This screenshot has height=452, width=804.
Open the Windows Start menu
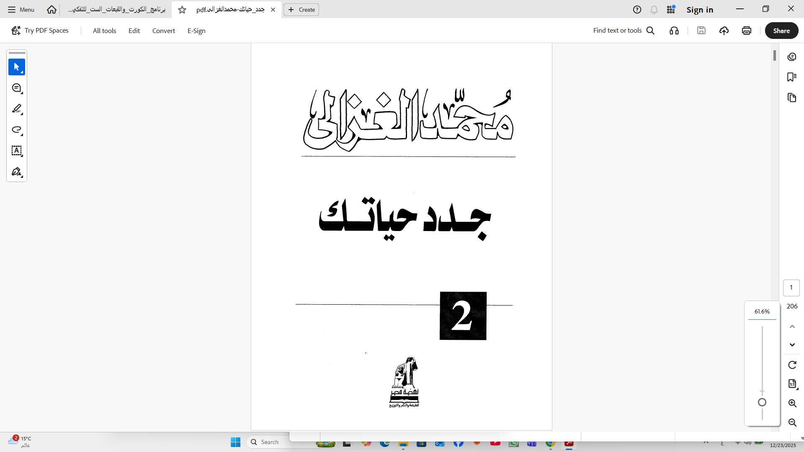click(x=235, y=442)
